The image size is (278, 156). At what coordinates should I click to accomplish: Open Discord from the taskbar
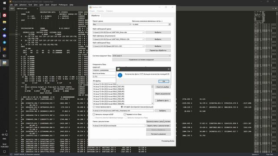[4, 36]
